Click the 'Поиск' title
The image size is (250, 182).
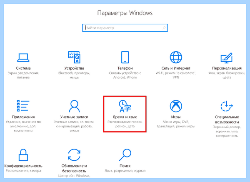125,166
